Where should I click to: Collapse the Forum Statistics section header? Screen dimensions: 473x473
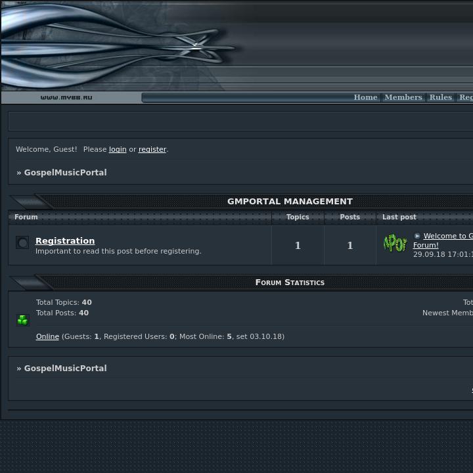coord(290,282)
